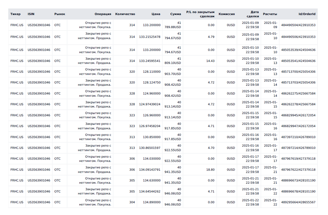Click price 130.850000
The width and height of the screenshot is (328, 215).
[x=152, y=137]
